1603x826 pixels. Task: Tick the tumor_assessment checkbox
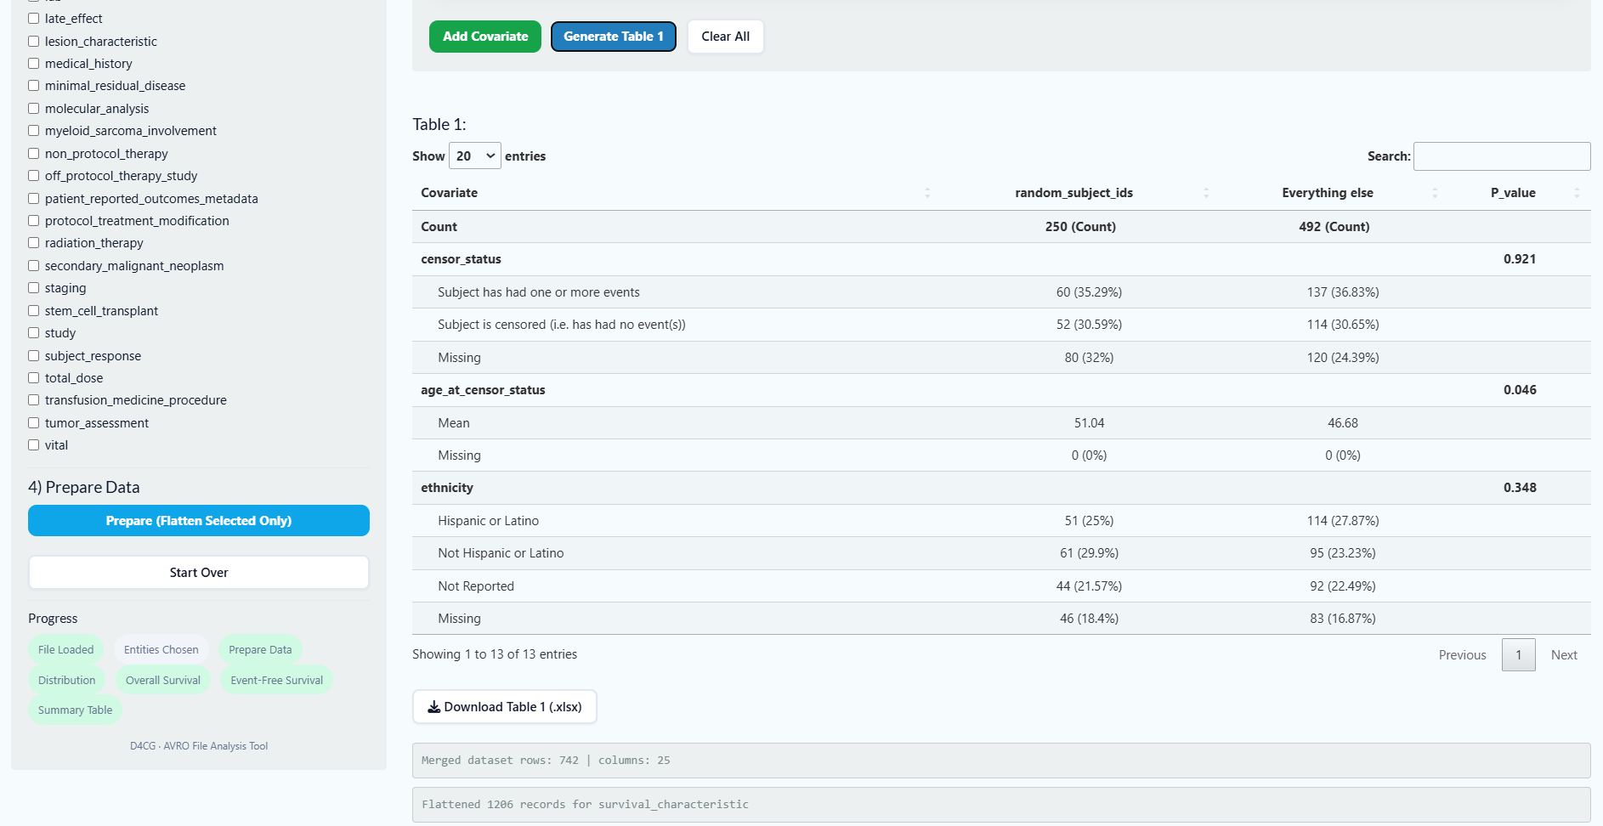34,423
